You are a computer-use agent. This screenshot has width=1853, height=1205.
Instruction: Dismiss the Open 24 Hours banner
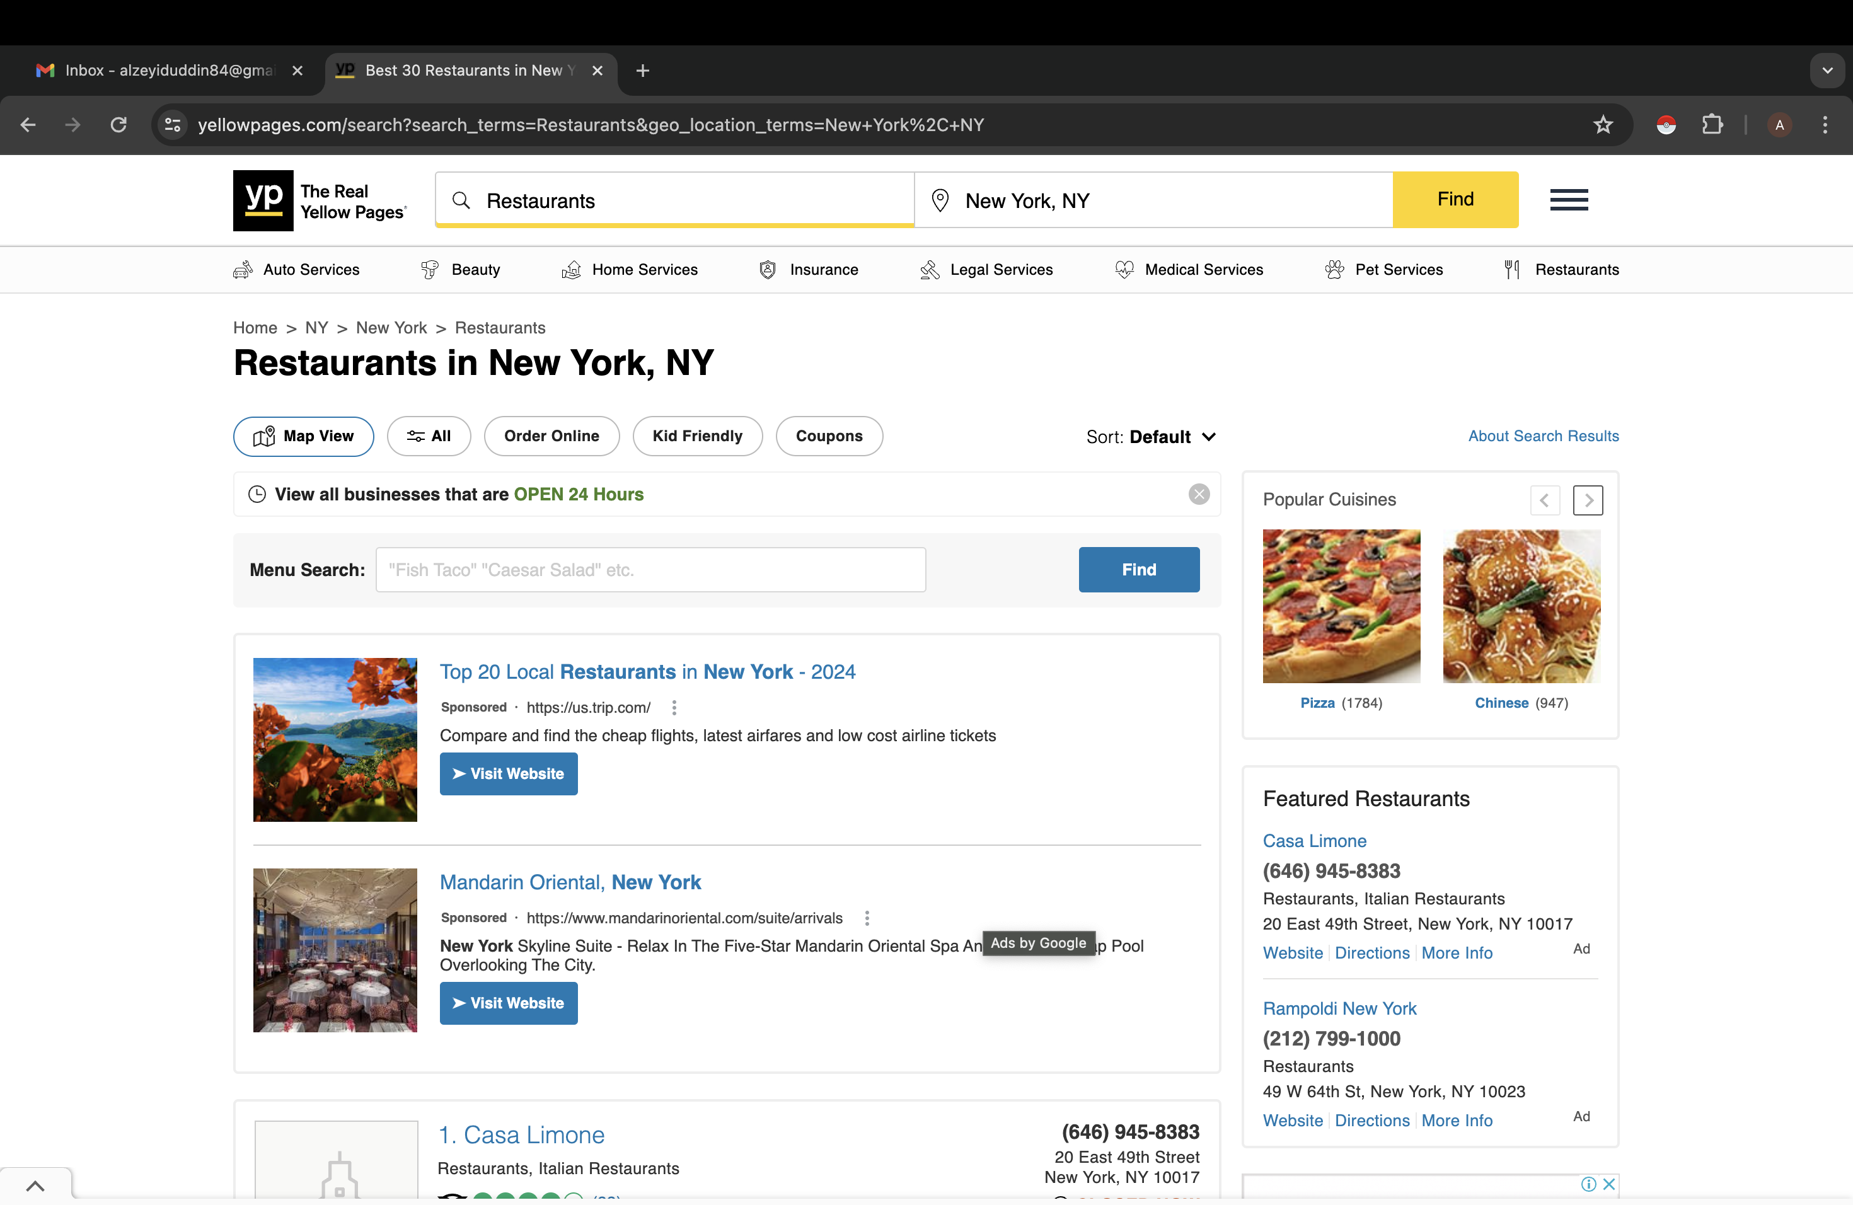[x=1198, y=493]
